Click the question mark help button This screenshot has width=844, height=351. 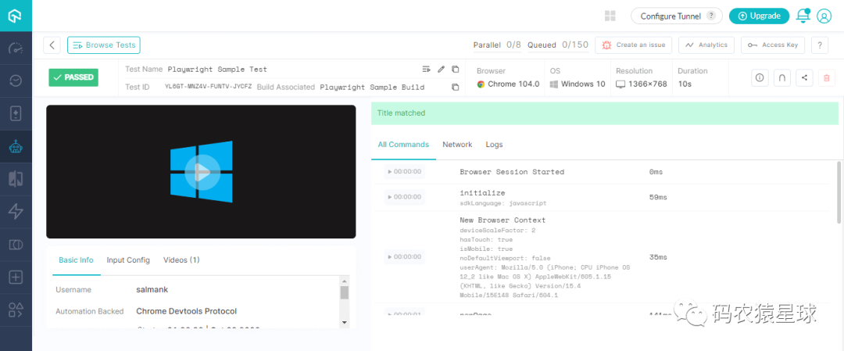tap(819, 45)
